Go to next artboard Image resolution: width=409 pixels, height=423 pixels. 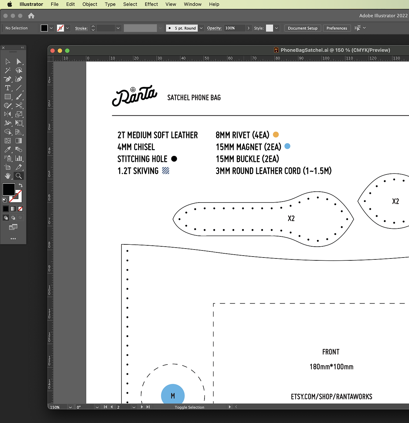[142, 407]
